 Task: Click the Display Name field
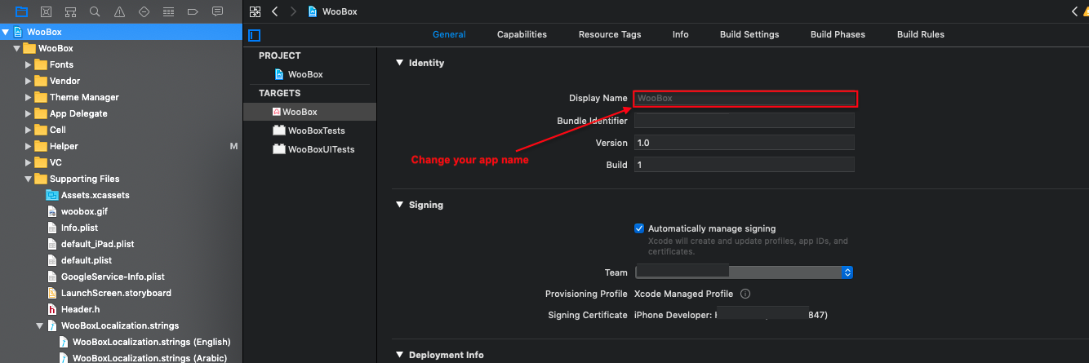click(x=744, y=98)
